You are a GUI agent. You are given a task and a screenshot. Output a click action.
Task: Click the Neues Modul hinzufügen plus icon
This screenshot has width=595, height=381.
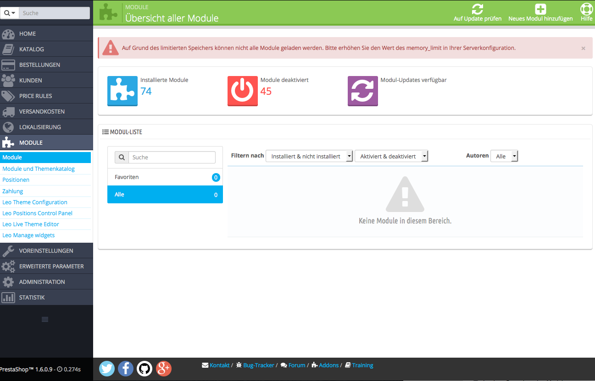(540, 9)
